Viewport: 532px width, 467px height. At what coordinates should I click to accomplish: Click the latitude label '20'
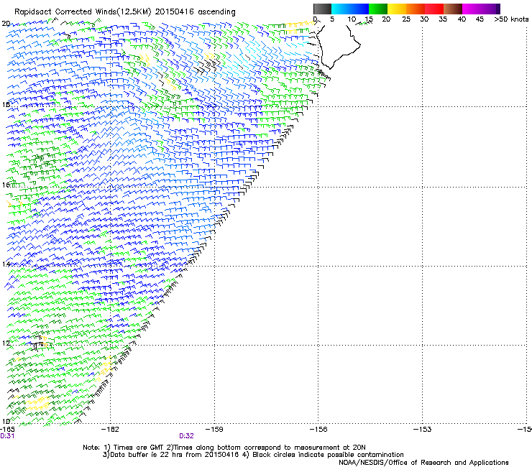(x=6, y=24)
